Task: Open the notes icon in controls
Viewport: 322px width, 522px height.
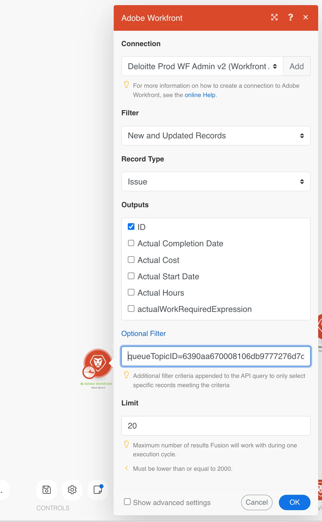Action: click(x=98, y=490)
